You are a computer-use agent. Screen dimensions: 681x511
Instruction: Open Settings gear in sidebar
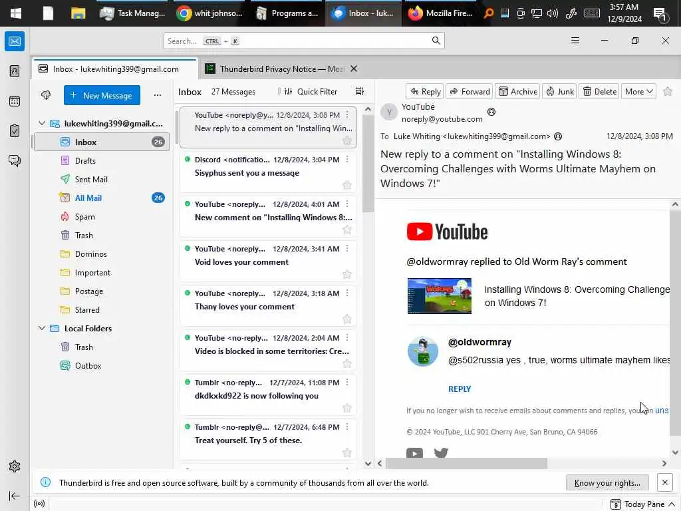tap(15, 466)
